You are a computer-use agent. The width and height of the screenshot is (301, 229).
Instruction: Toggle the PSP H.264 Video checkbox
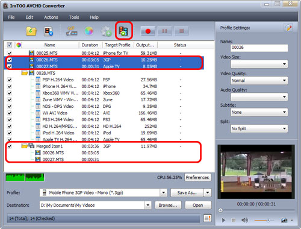click(10, 80)
